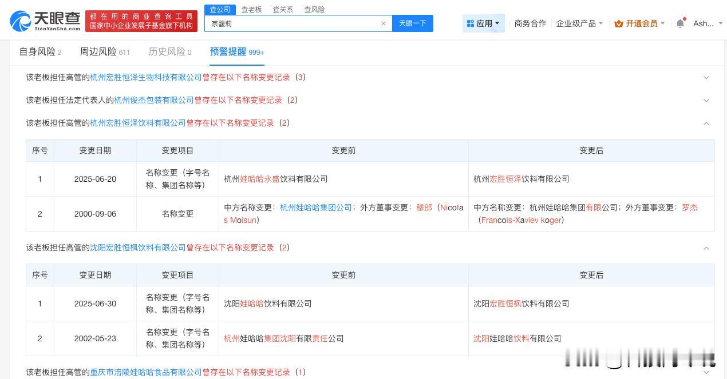Click the 应用 grid icon

pyautogui.click(x=471, y=23)
